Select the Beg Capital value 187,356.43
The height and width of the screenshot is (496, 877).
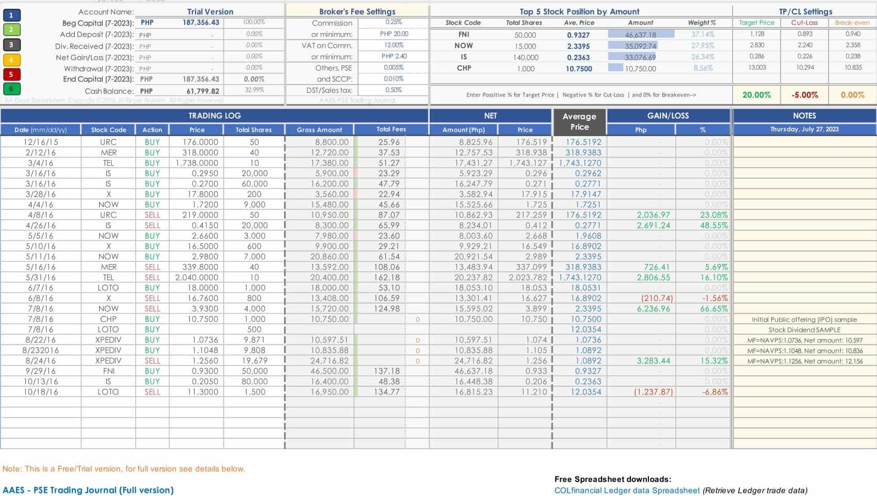(x=201, y=23)
